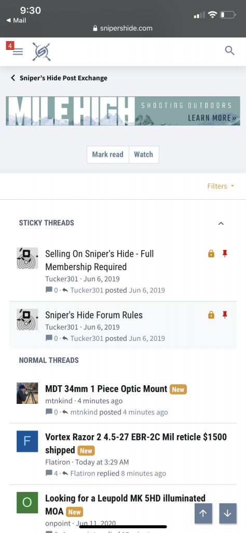
Task: Jump to bottom with down arrow button
Action: [x=228, y=514]
